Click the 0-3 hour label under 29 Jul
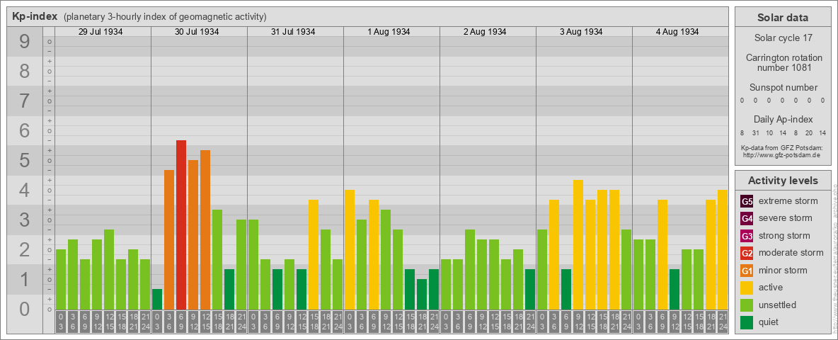Viewport: 838px width, 340px height. [x=61, y=322]
